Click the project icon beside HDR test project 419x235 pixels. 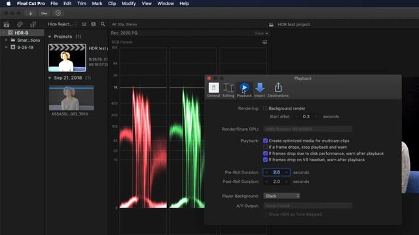point(271,25)
